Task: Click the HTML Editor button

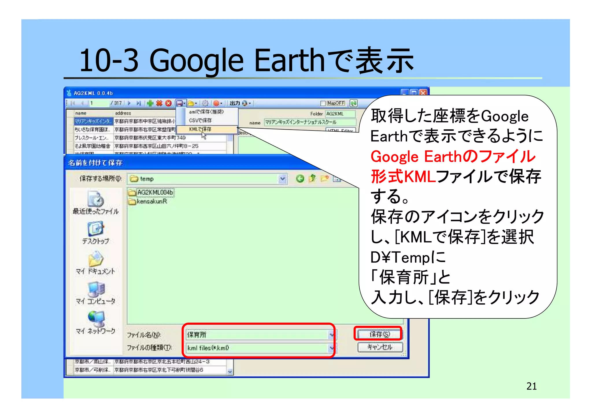Action: 340,130
